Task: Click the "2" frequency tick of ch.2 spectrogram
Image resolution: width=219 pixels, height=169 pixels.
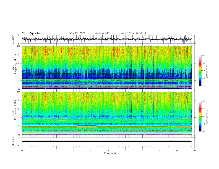Action: point(19,126)
